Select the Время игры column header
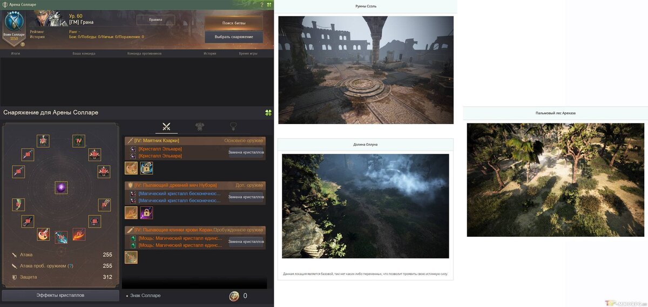This screenshot has width=648, height=307. (x=248, y=53)
